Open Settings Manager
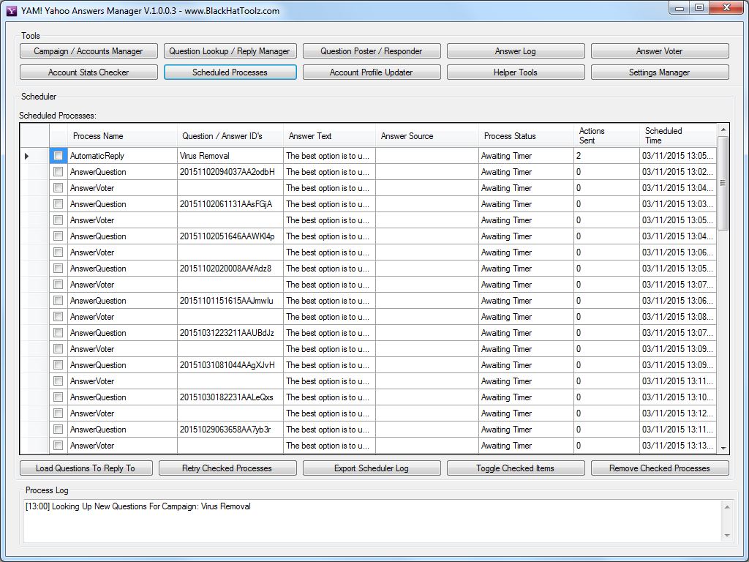 660,72
